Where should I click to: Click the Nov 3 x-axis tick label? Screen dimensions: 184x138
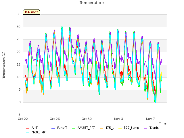[118, 119]
